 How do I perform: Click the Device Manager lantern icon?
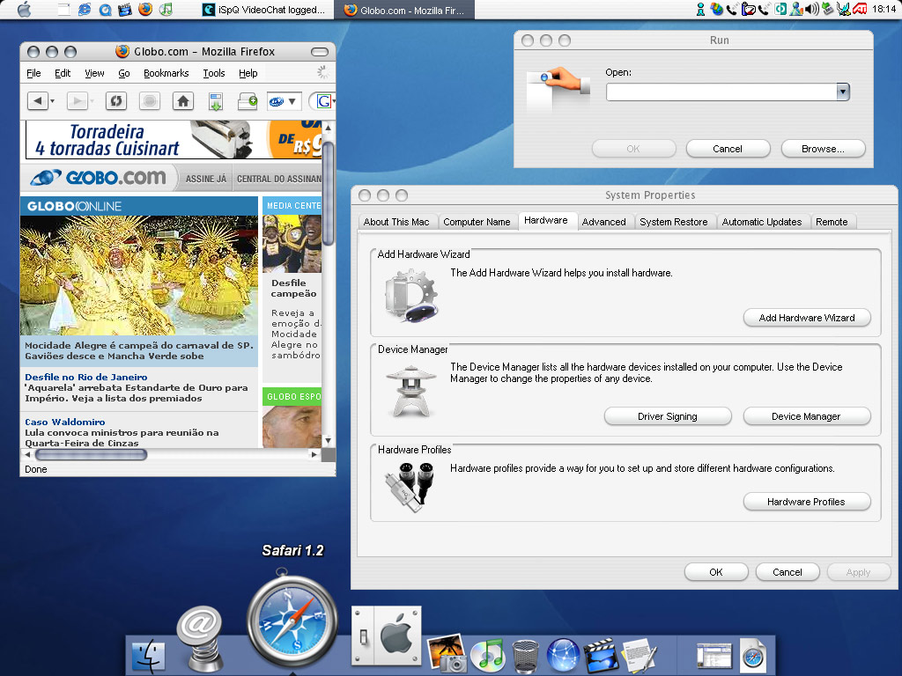412,391
